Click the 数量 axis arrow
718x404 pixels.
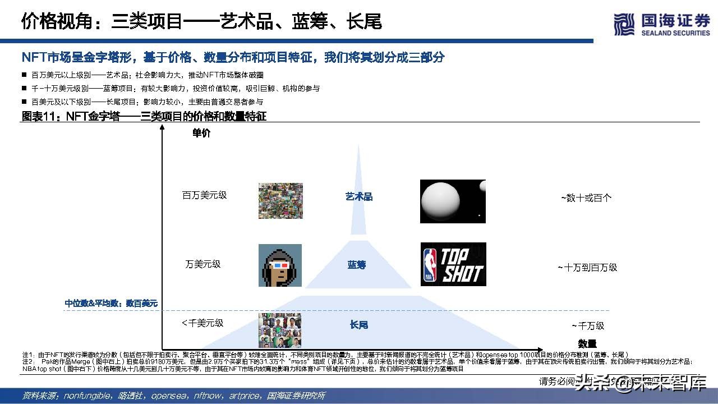tap(541, 348)
